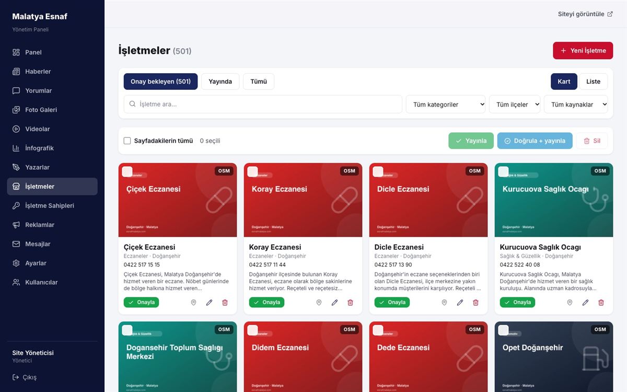Switch to the Onay bekleyen (501) tab
627x392 pixels.
[160, 82]
